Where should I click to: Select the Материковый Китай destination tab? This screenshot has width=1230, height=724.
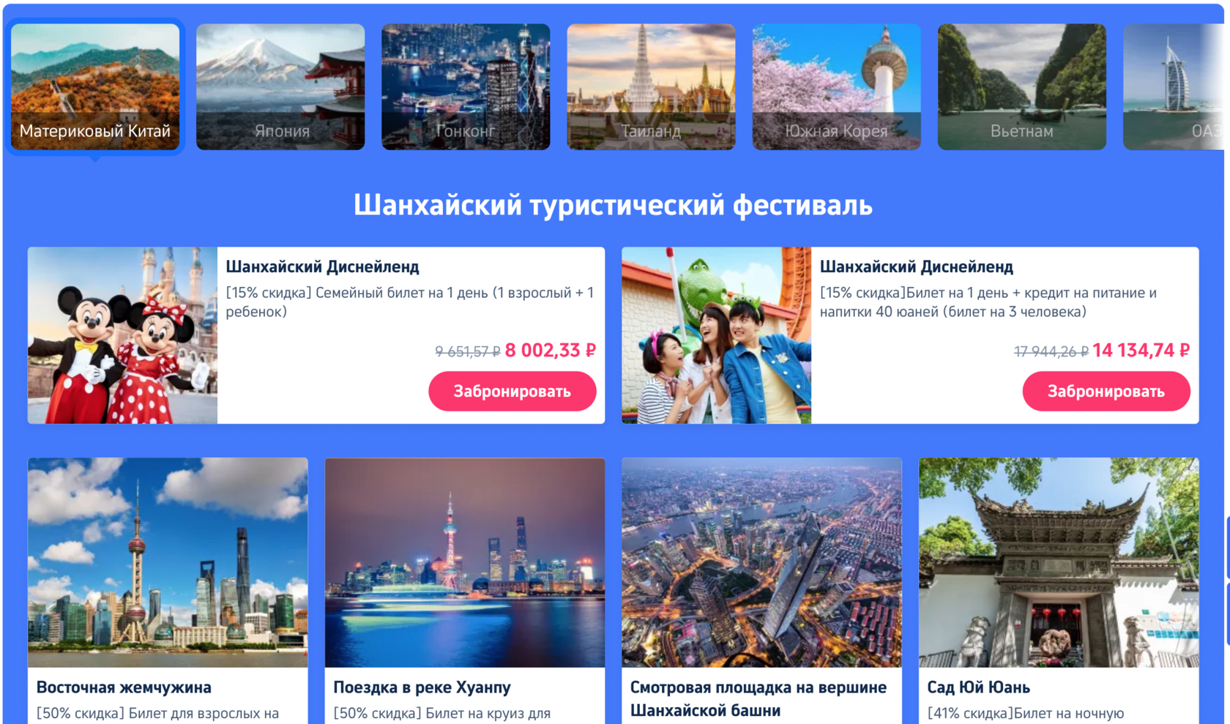point(95,87)
